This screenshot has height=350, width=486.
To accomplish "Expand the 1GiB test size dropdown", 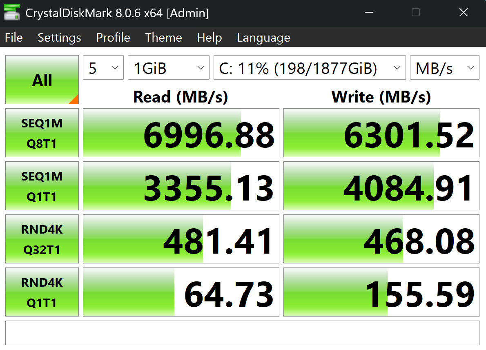I will click(168, 68).
